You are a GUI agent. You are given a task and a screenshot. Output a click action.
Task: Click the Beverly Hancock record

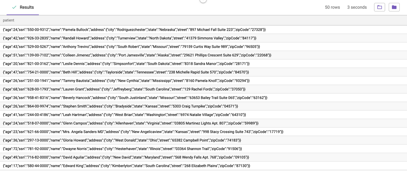[x=135, y=97]
